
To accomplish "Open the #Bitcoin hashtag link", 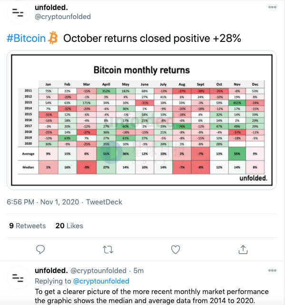I will pyautogui.click(x=26, y=38).
